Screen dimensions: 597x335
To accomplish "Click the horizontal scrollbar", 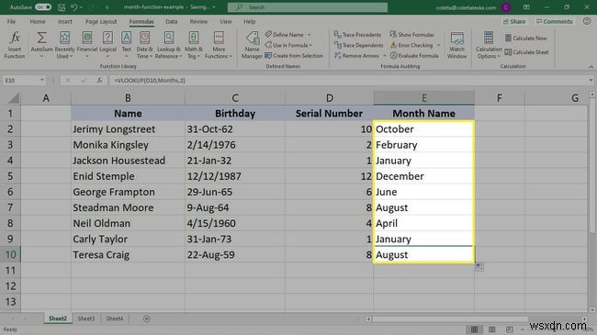I will pyautogui.click(x=449, y=319).
